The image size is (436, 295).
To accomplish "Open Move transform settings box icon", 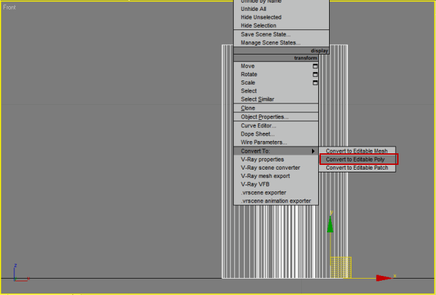I will 315,66.
